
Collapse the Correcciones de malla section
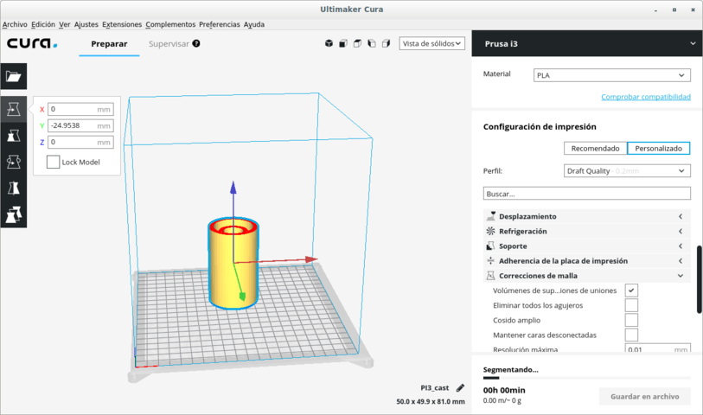click(x=587, y=276)
